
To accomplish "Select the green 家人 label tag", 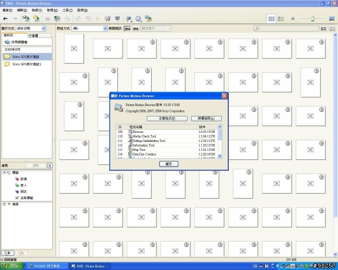I will [x=21, y=185].
